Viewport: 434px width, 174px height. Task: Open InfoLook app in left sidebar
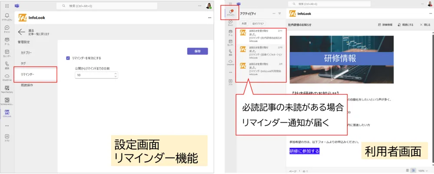tap(7, 113)
